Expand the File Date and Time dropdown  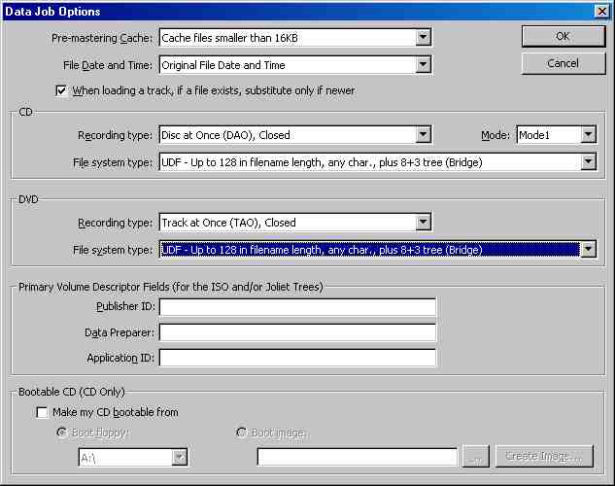tap(423, 65)
